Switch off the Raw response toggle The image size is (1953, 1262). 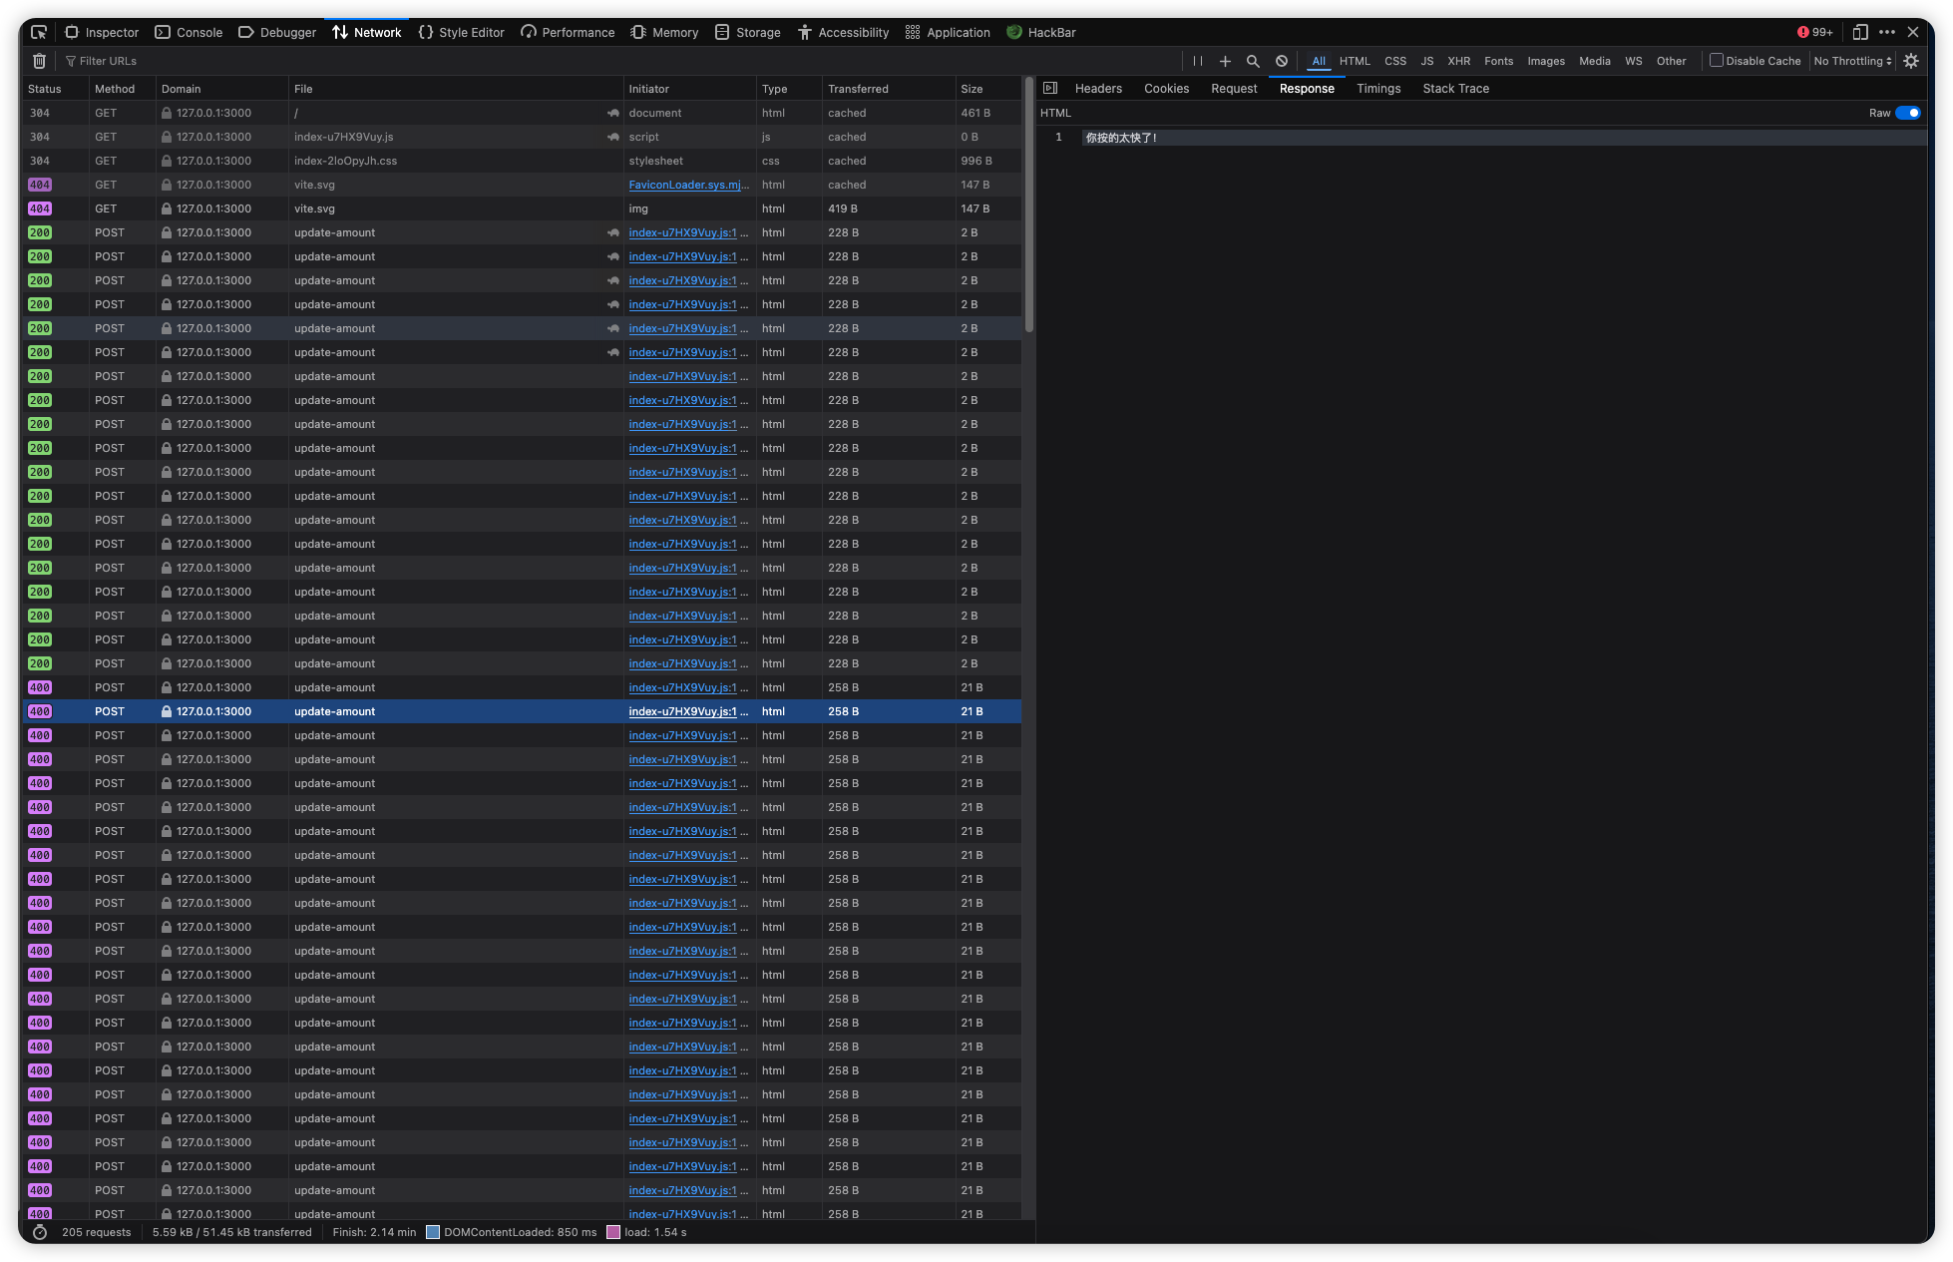tap(1907, 113)
